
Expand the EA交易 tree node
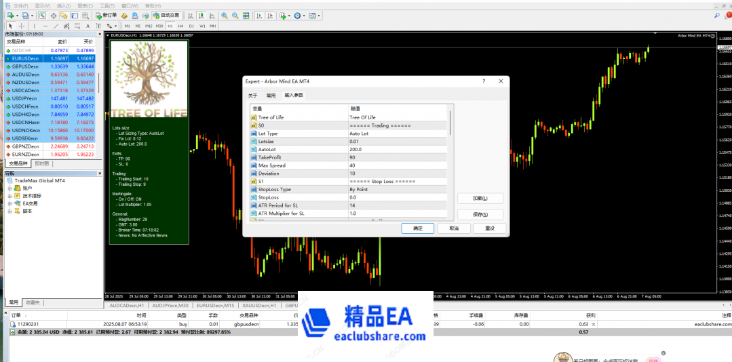[10, 203]
